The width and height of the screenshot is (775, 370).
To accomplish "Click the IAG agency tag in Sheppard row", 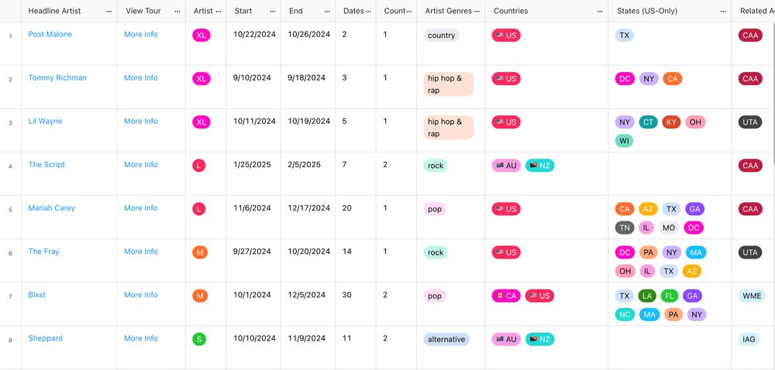I will point(749,339).
